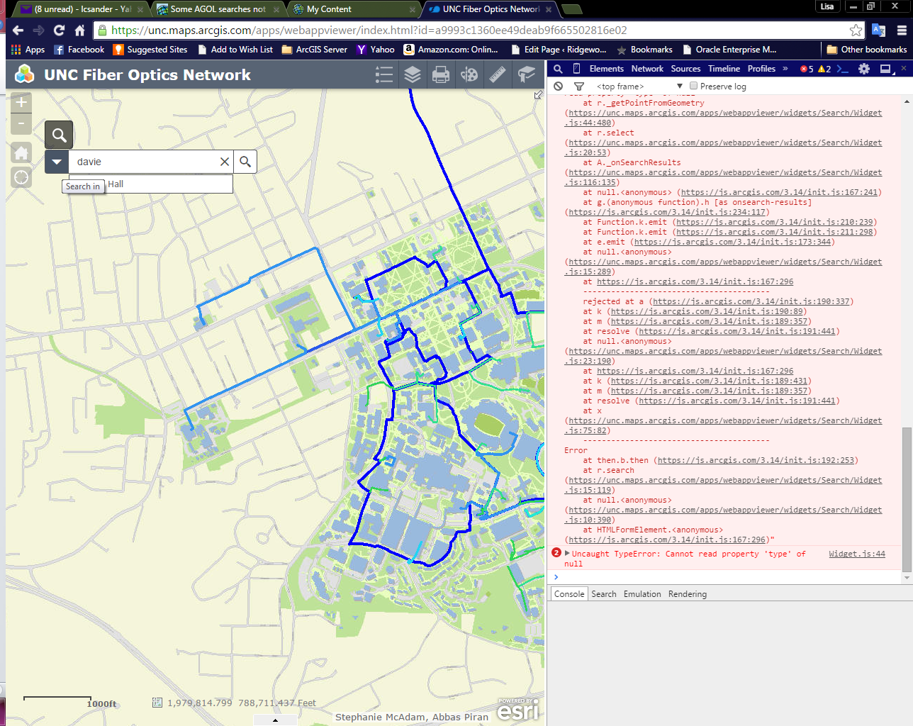The image size is (913, 726).
Task: Expand the Uncaught TypeError message triangle
Action: (567, 554)
